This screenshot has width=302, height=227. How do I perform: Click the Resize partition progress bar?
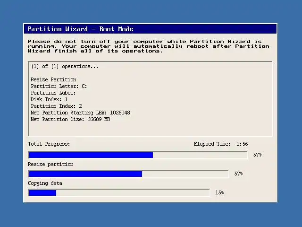[x=128, y=174]
